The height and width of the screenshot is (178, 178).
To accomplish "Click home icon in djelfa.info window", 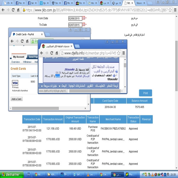I will 57,53.
